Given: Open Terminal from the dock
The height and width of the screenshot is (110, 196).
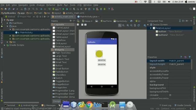Looking at the screenshot, I should [x=105, y=105].
